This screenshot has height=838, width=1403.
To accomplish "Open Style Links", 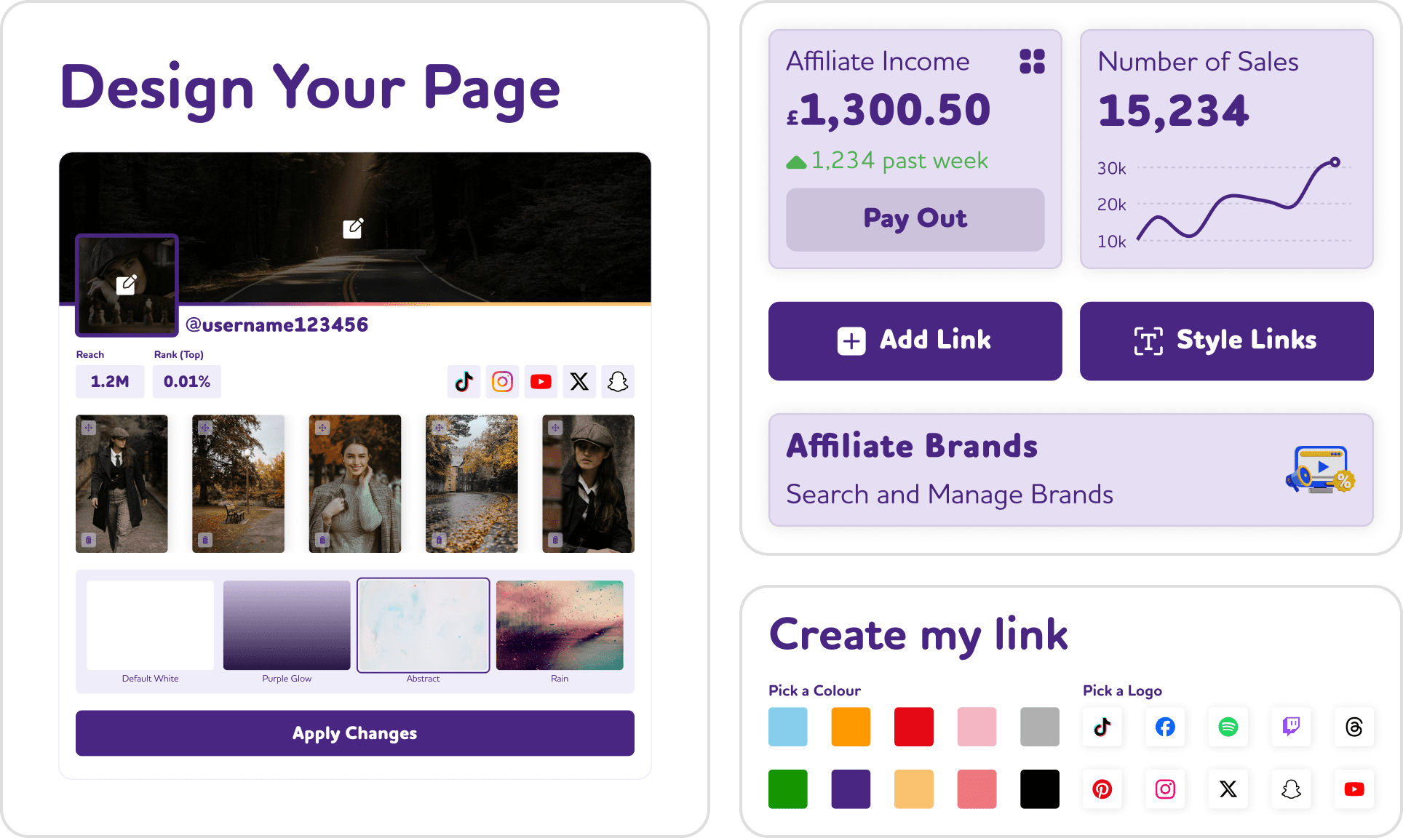I will point(1227,340).
